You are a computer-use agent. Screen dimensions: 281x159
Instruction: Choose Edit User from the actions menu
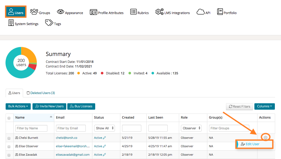click(252, 144)
